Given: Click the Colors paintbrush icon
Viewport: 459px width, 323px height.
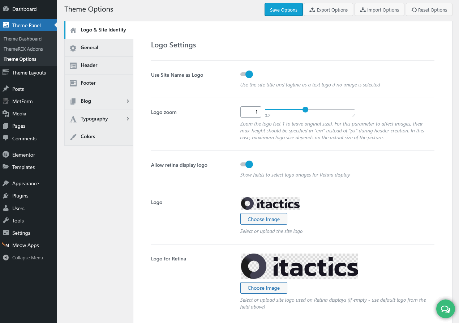Looking at the screenshot, I should pyautogui.click(x=73, y=137).
